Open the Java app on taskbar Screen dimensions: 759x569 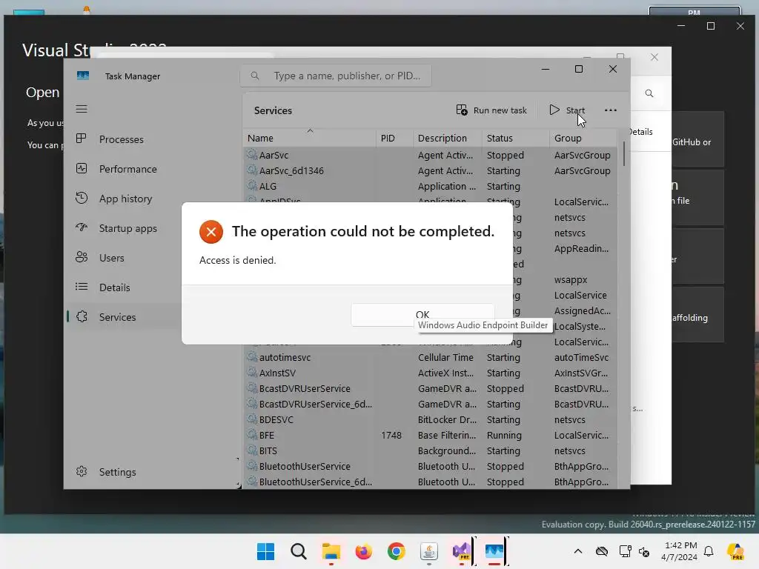click(429, 551)
